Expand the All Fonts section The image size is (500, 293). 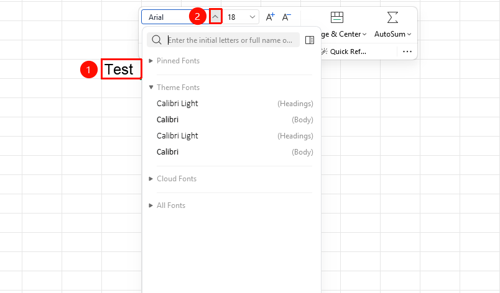coord(151,205)
